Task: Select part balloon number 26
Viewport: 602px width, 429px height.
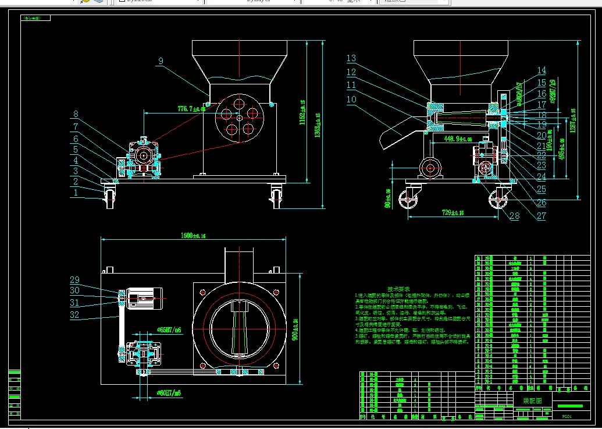Action: tap(542, 203)
